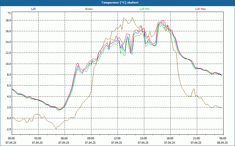The width and height of the screenshot is (235, 146).
Task: Click the 14,0 y-axis value
Action: [x=8, y=42]
